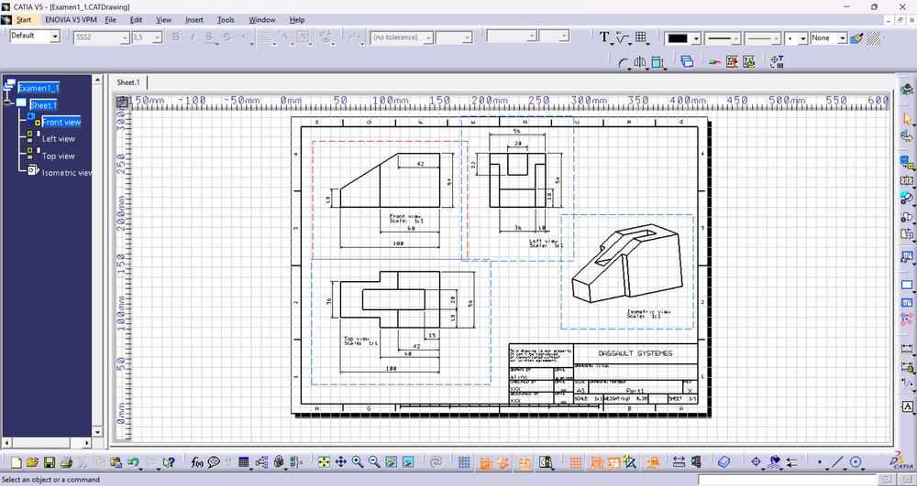Undo the last action in bottom toolbar
This screenshot has width=917, height=486.
[x=133, y=463]
